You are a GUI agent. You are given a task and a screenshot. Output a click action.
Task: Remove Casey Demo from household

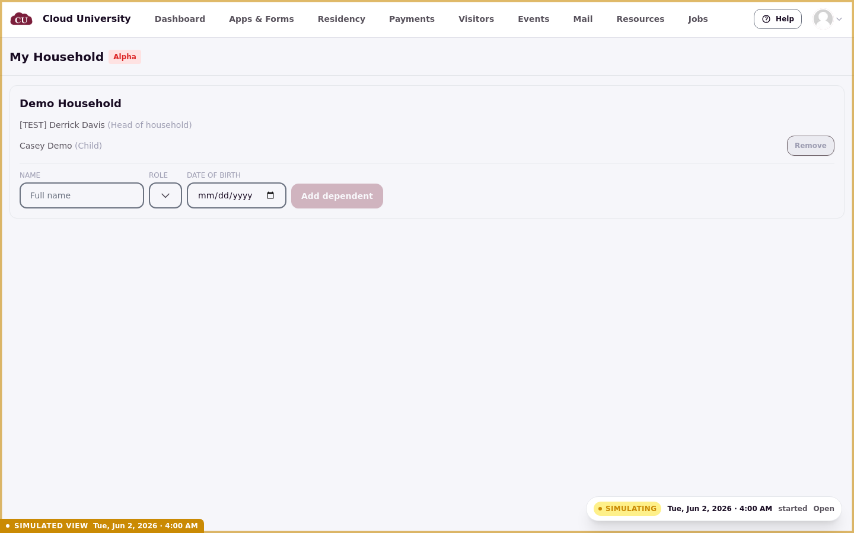click(x=810, y=146)
